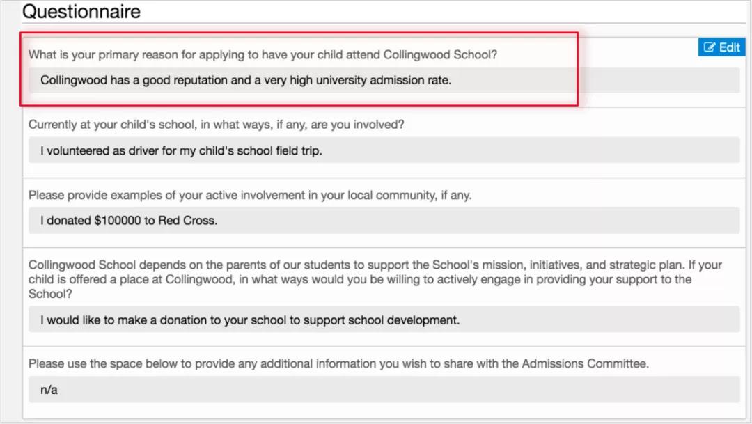Click the pencil icon in the Edit button
The image size is (752, 424).
pyautogui.click(x=710, y=47)
